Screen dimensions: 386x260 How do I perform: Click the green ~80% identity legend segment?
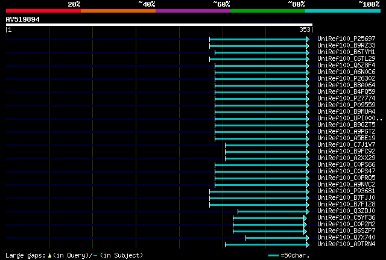pyautogui.click(x=268, y=11)
